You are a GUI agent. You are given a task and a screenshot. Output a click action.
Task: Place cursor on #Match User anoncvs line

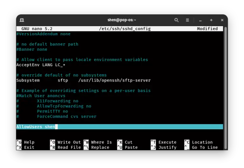pos(41,96)
